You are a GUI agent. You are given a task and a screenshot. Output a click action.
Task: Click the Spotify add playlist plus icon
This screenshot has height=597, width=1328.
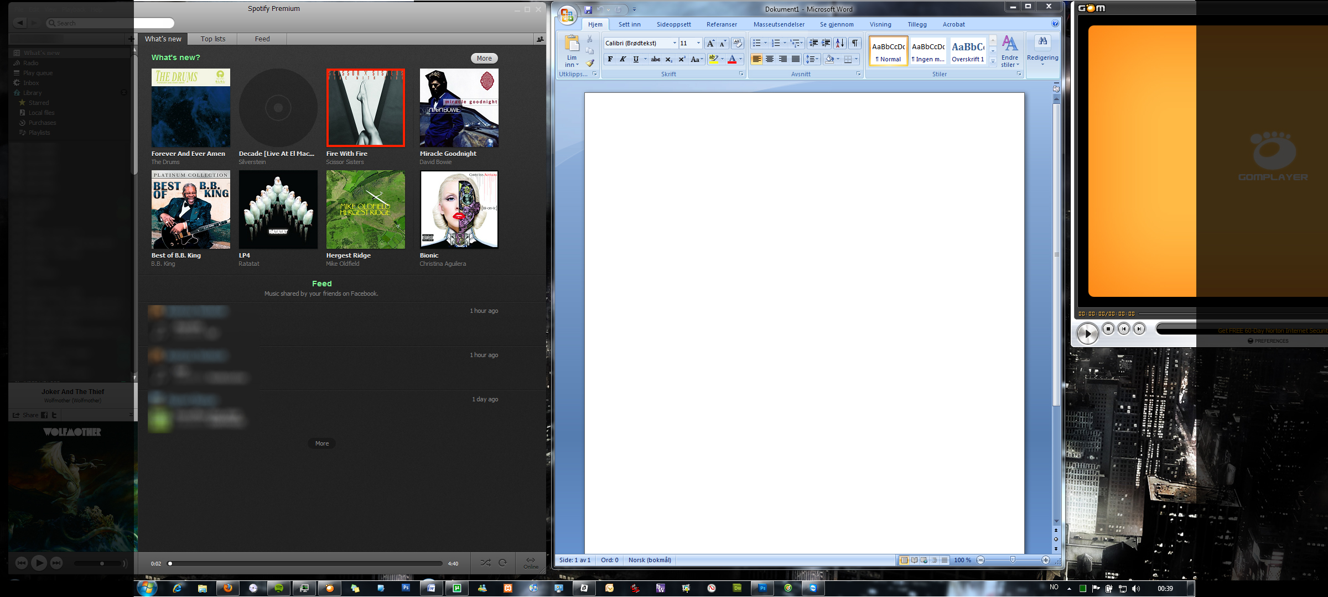pyautogui.click(x=131, y=39)
